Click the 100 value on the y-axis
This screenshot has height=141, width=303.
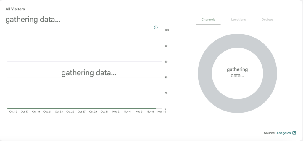coord(167,30)
